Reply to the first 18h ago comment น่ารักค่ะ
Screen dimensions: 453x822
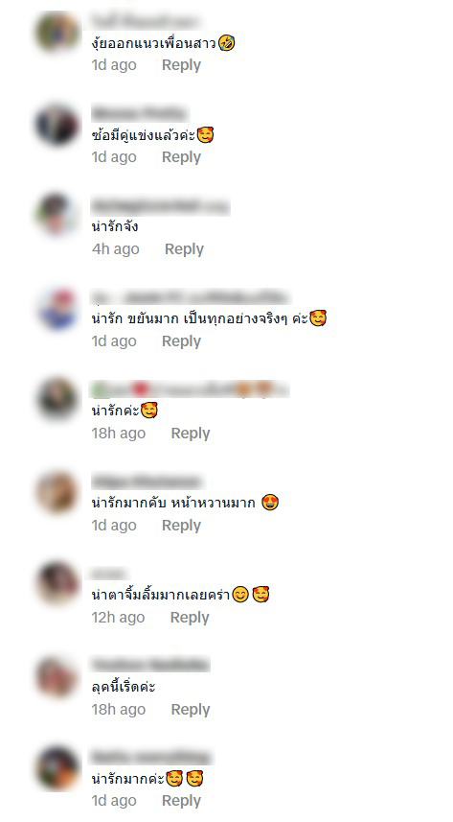(191, 434)
